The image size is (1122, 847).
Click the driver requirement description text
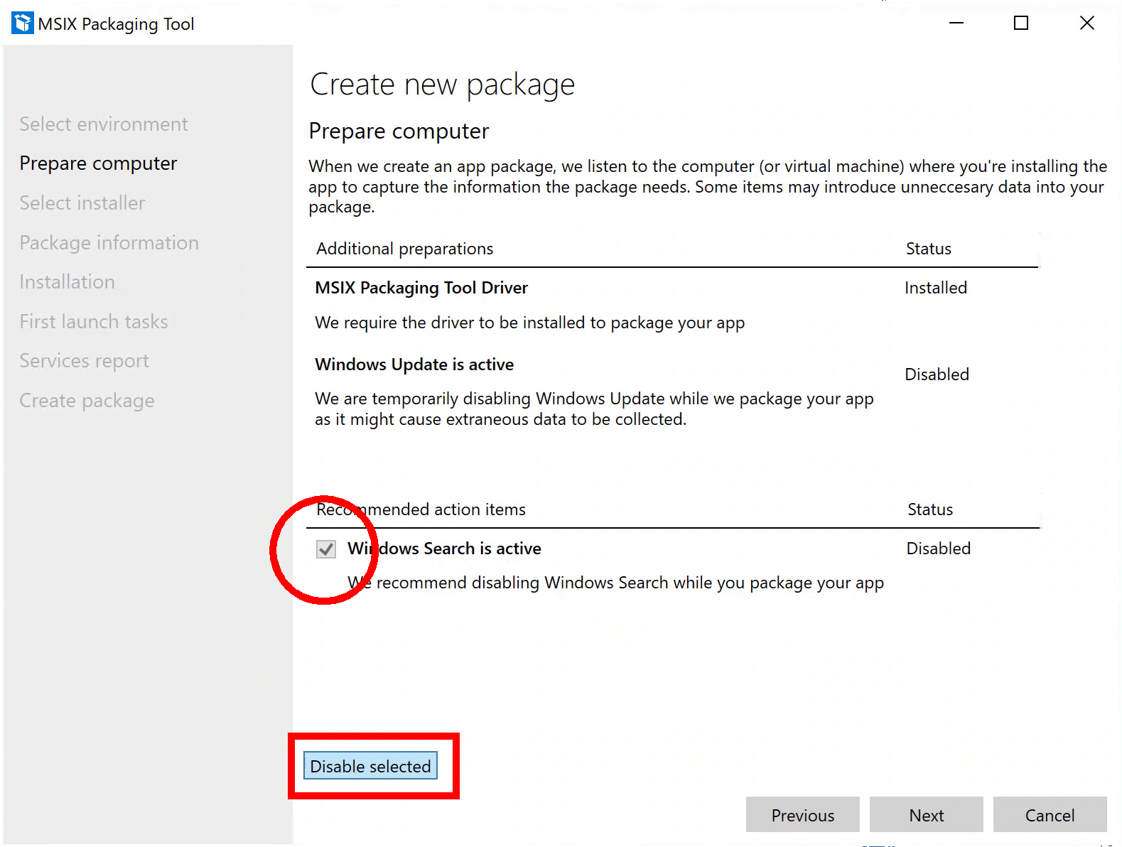point(529,323)
